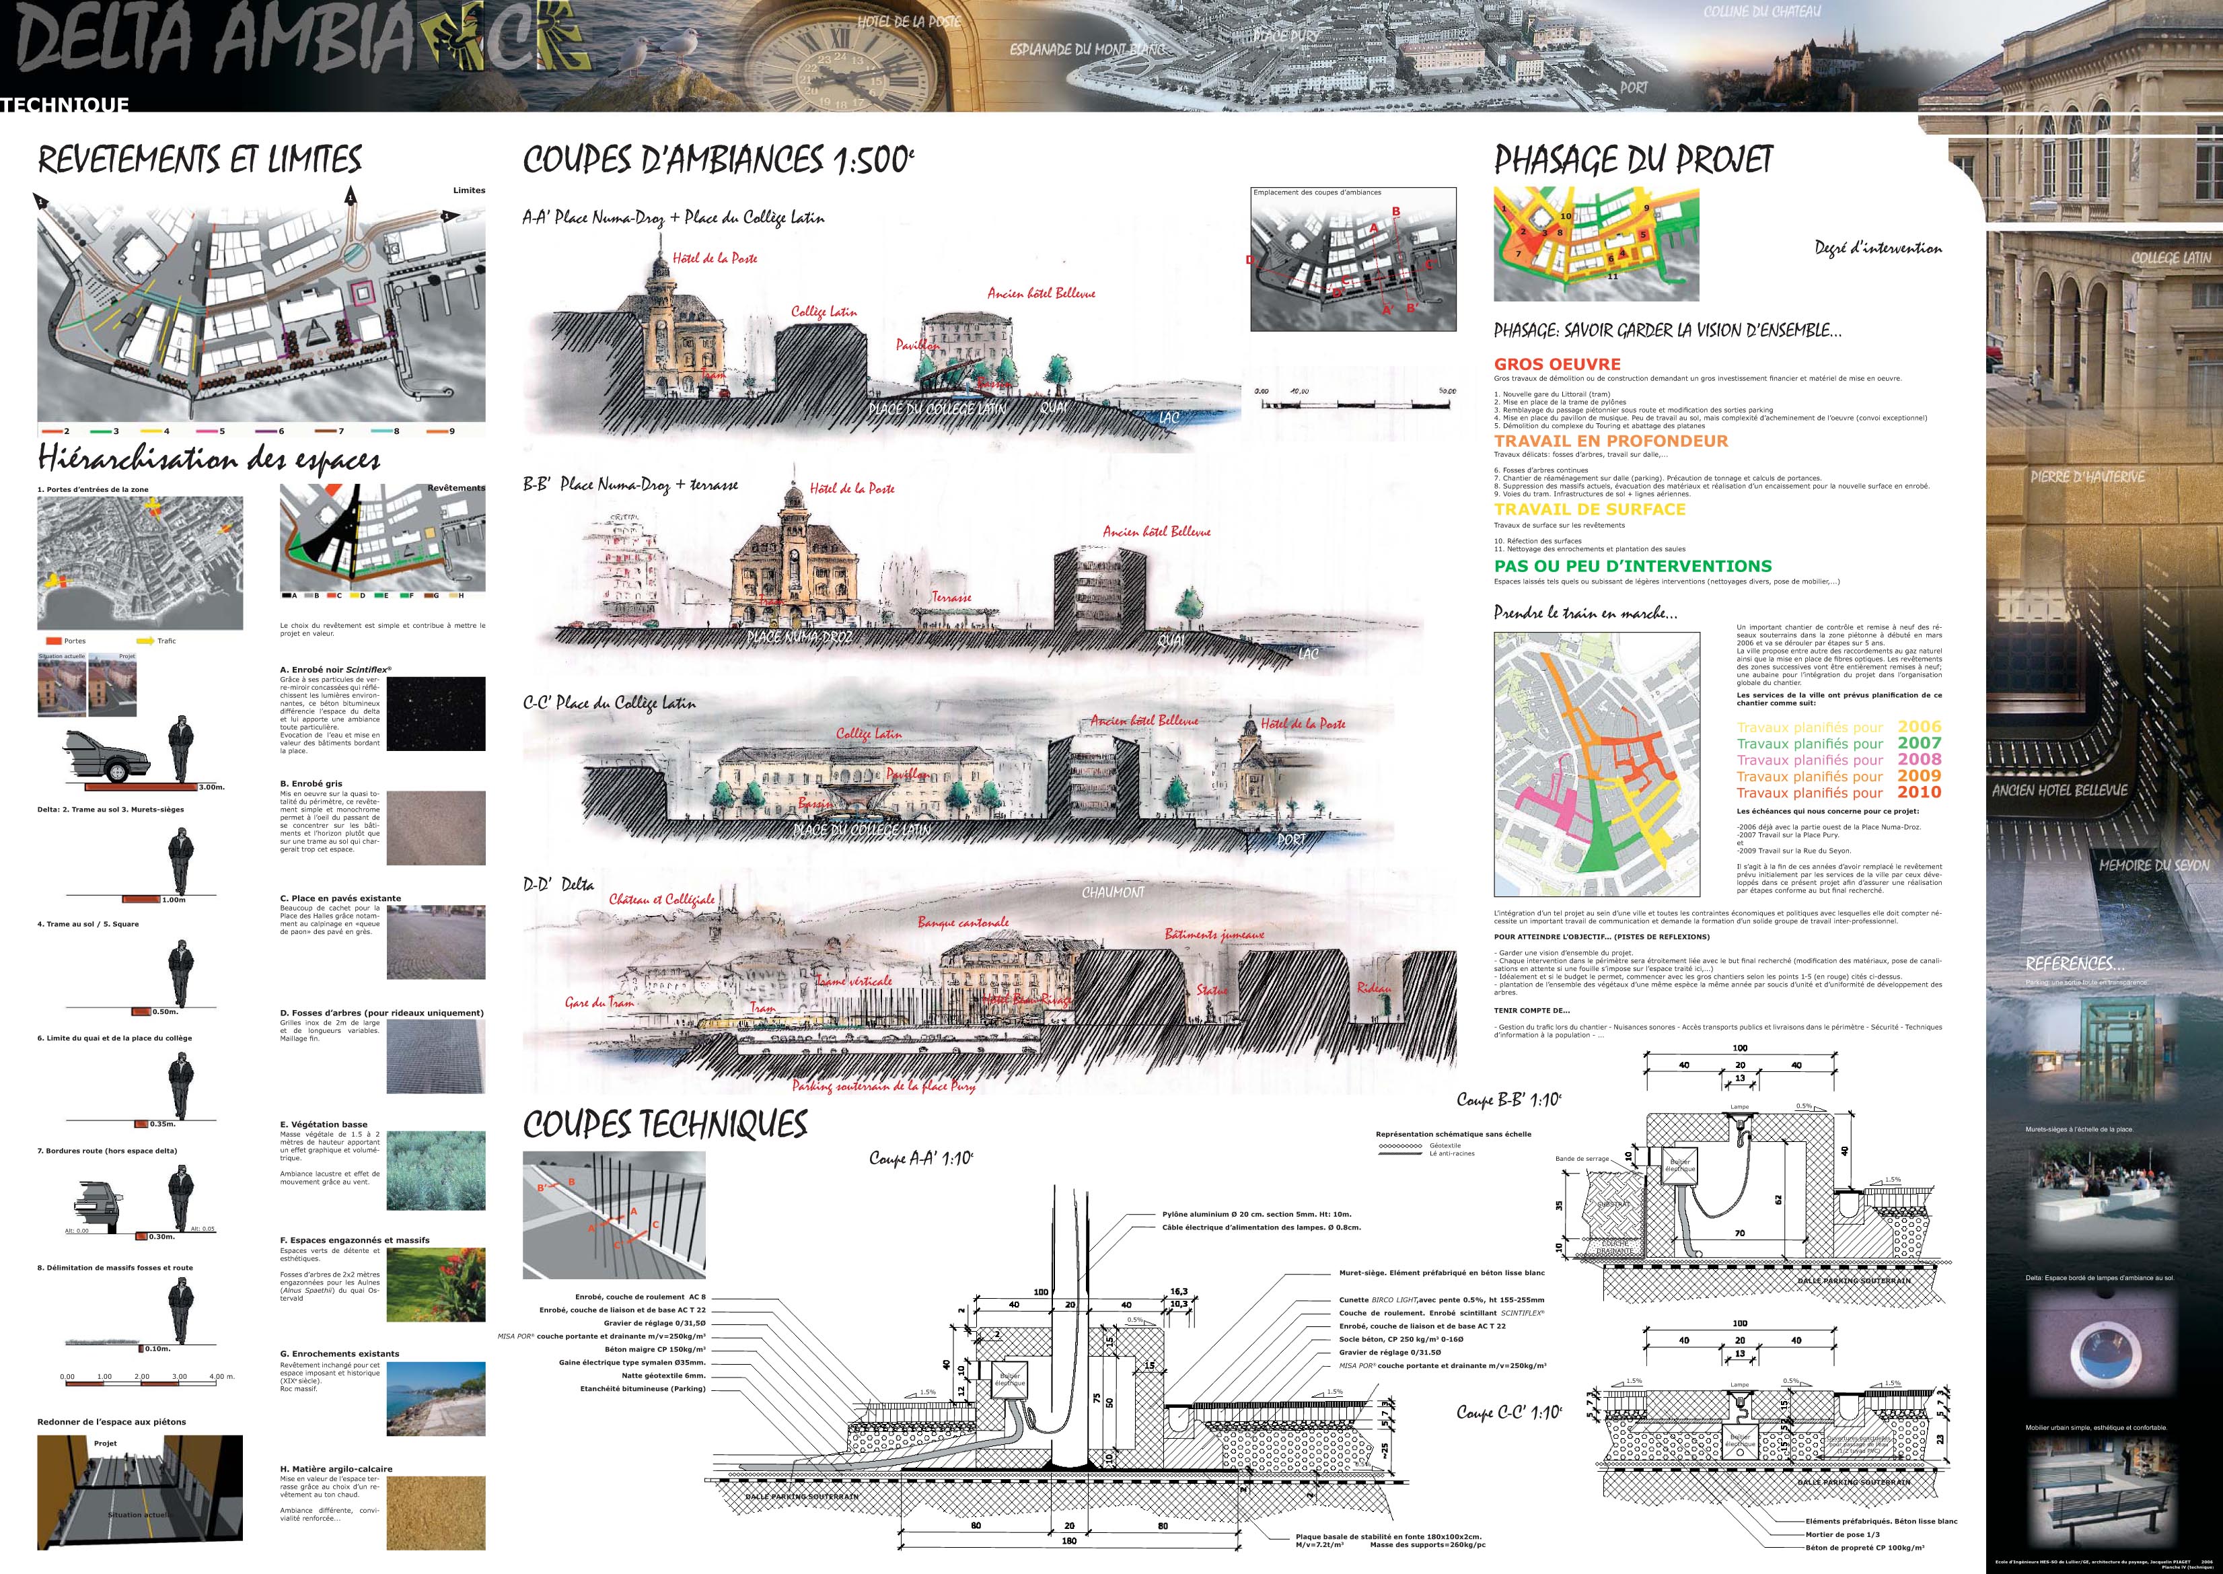The height and width of the screenshot is (1574, 2223).
Task: Click the 'TRAVAIL EN PROFONDEUR' heading
Action: tap(1611, 441)
